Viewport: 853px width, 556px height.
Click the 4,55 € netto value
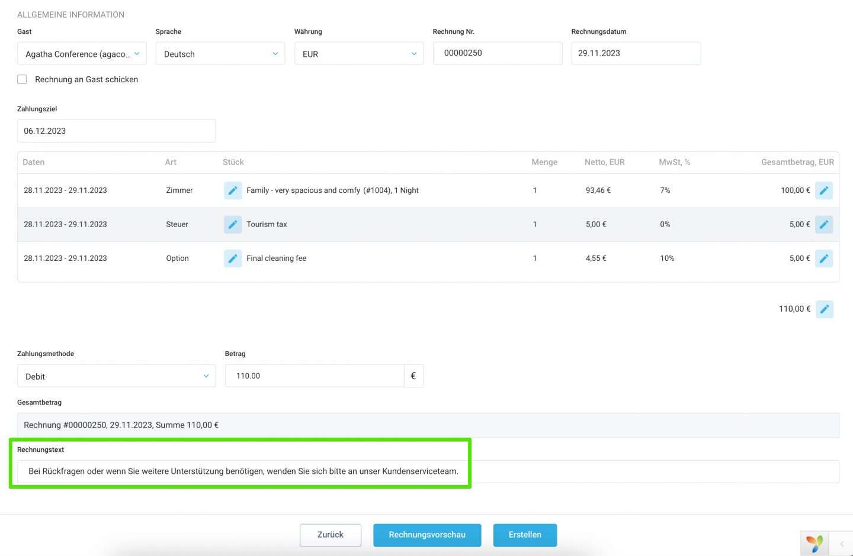[596, 258]
